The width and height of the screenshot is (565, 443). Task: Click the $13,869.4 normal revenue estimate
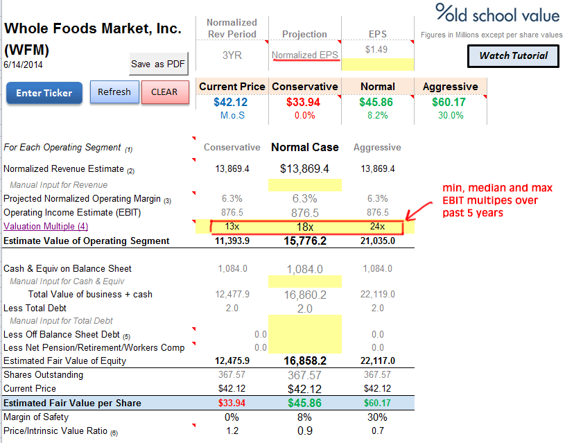pyautogui.click(x=304, y=168)
